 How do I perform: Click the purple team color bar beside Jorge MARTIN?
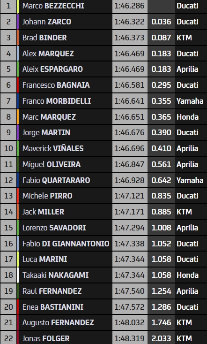tap(18, 132)
